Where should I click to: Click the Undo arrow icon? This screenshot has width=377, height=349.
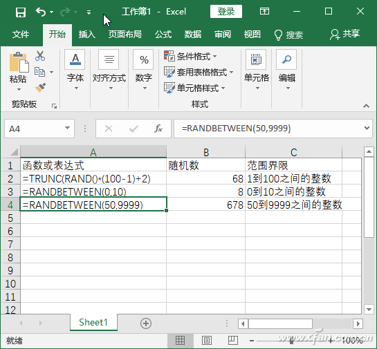(41, 12)
